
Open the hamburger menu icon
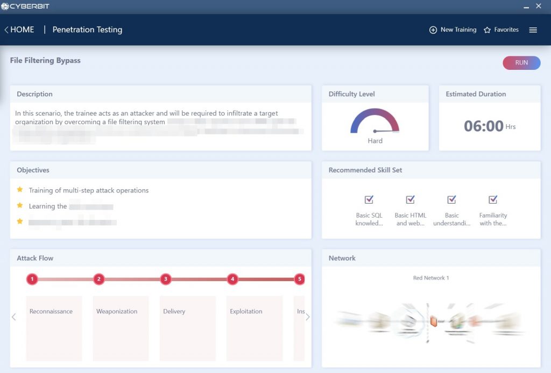pyautogui.click(x=533, y=30)
